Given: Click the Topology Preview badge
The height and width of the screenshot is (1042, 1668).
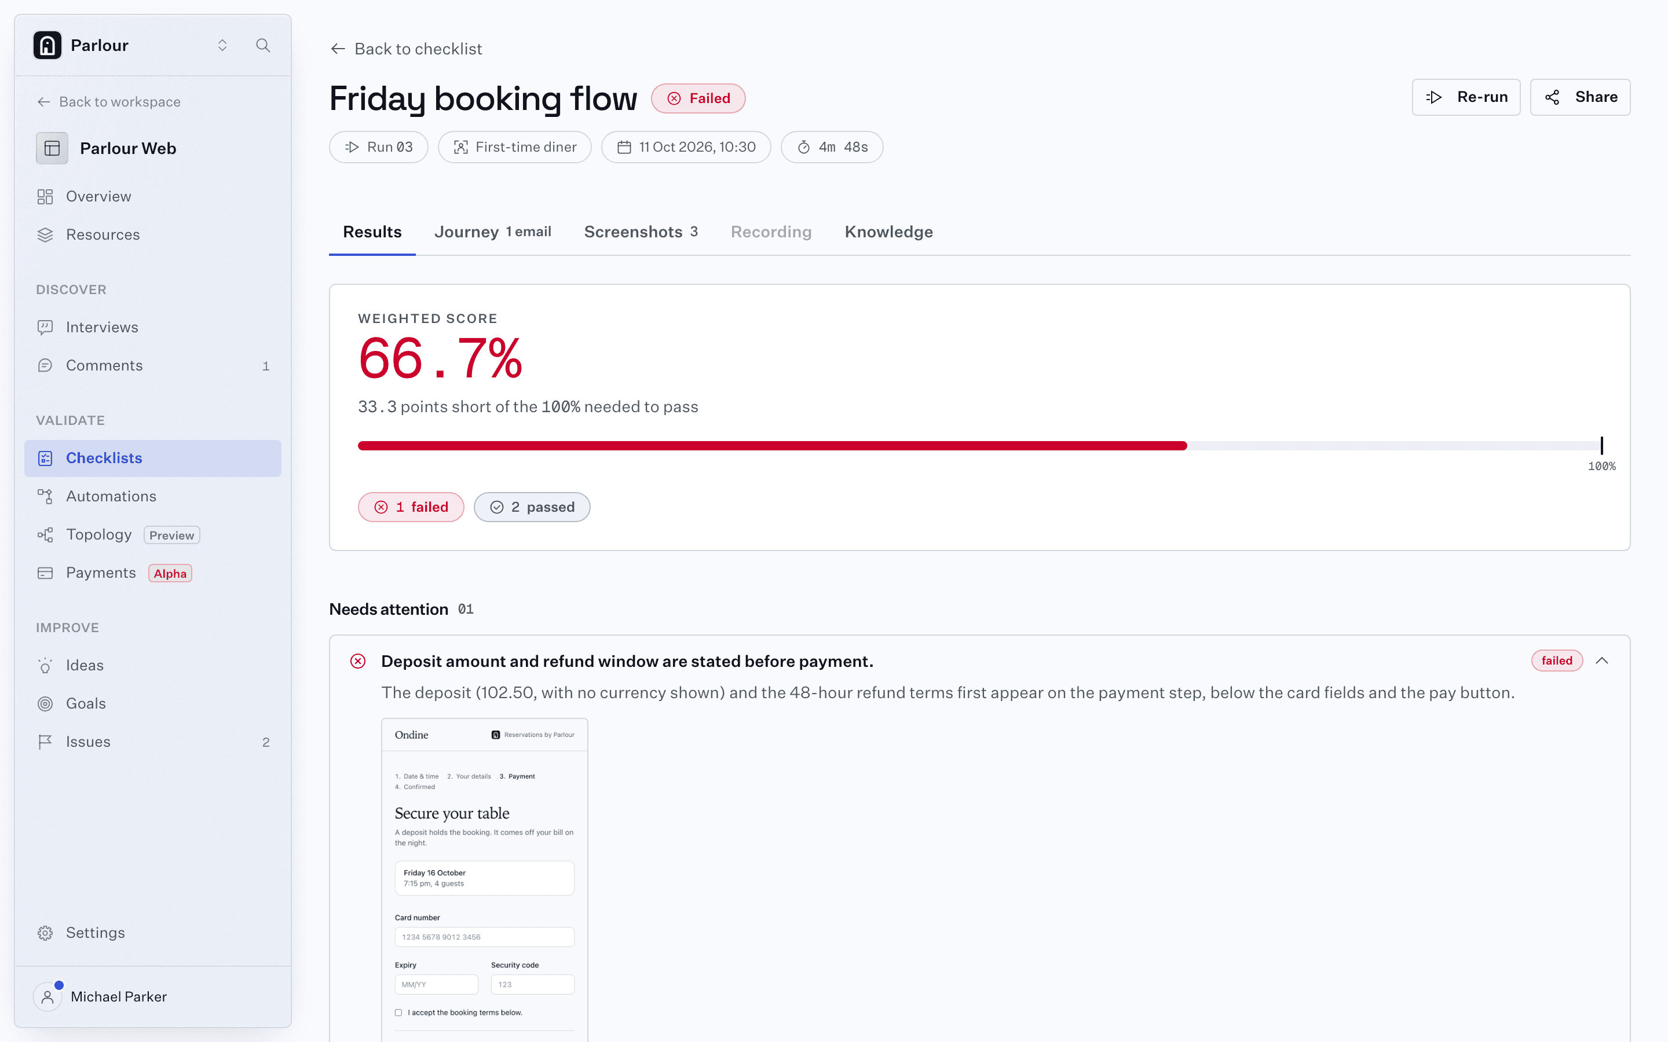Looking at the screenshot, I should 171,535.
